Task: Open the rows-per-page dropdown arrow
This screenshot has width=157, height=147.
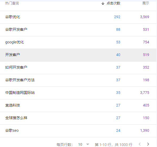Action: coord(88,144)
